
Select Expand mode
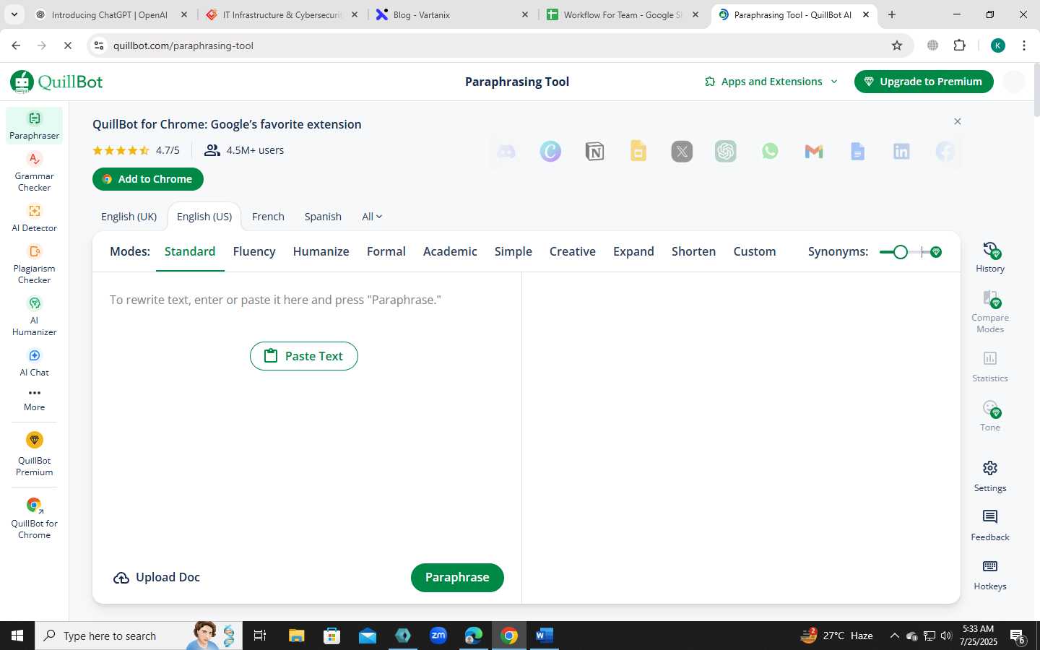tap(633, 251)
